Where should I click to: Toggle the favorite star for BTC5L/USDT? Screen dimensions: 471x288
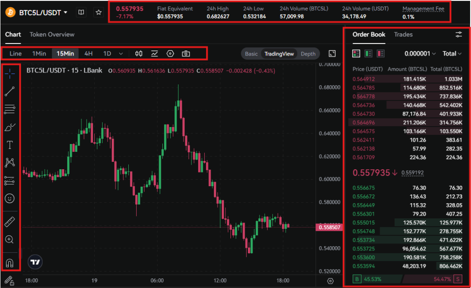pyautogui.click(x=98, y=12)
